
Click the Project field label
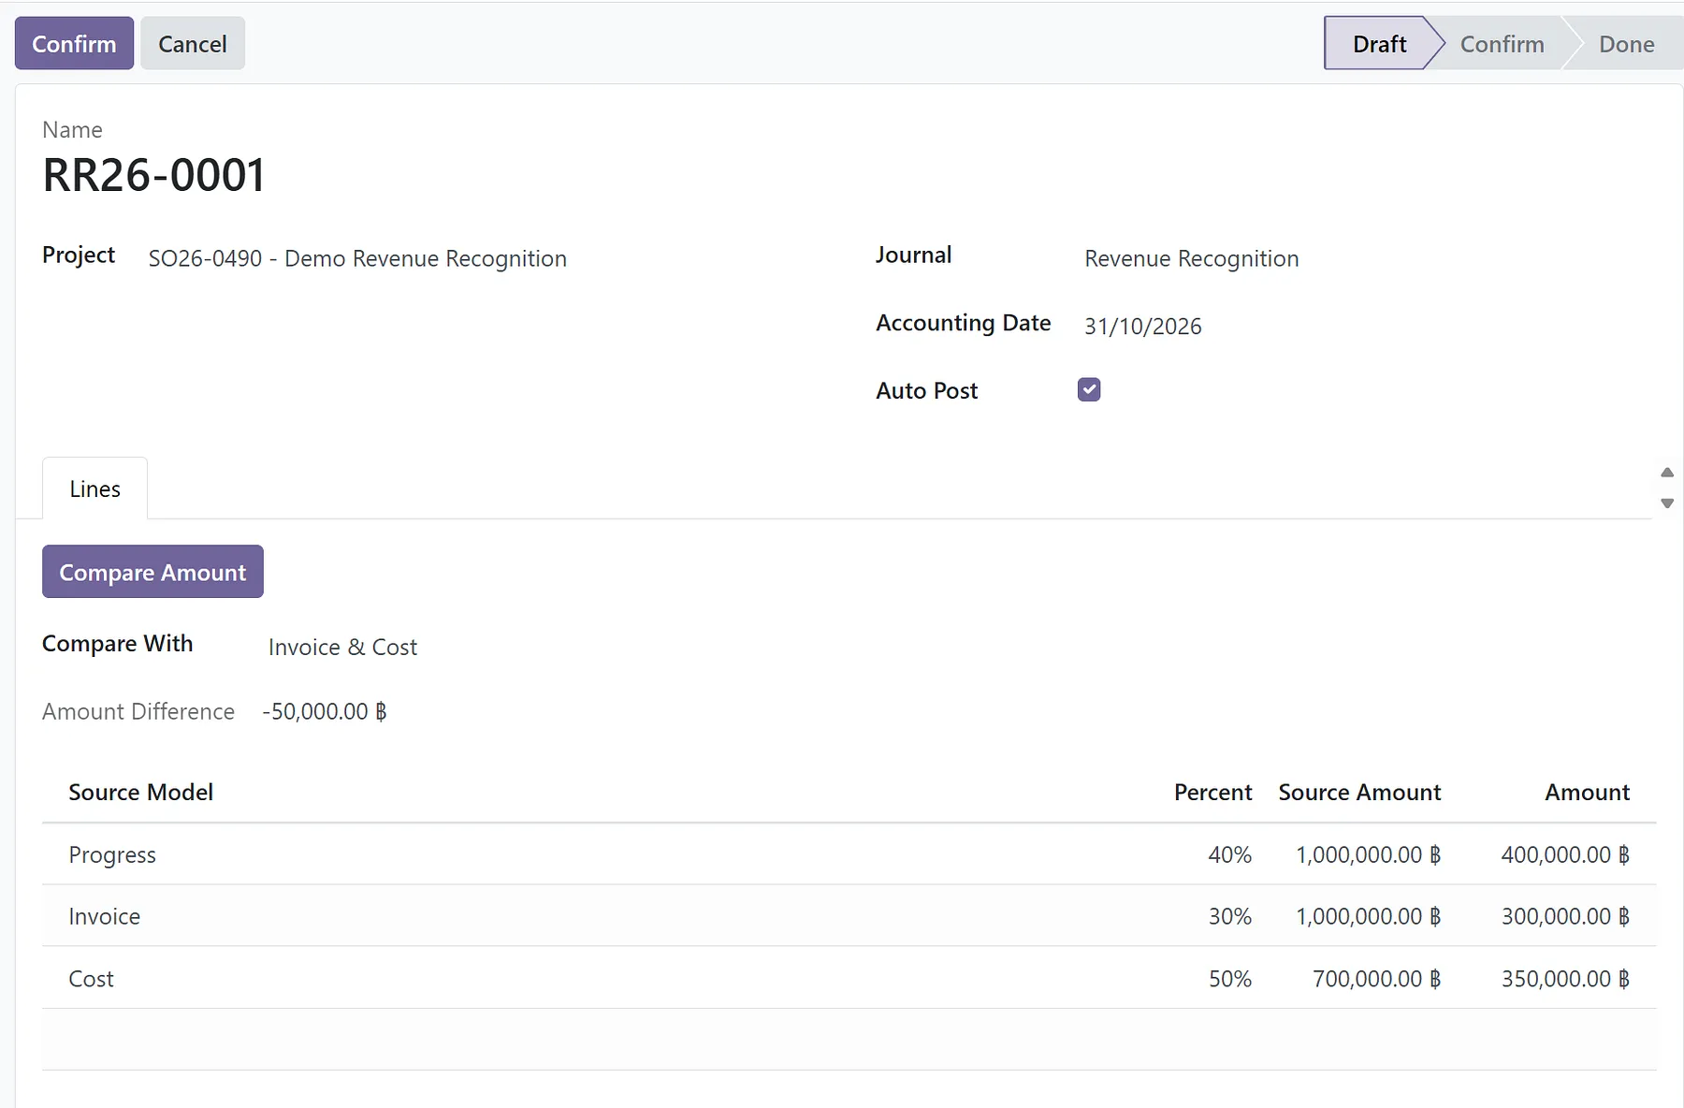tap(79, 255)
